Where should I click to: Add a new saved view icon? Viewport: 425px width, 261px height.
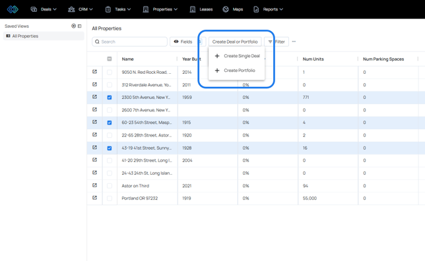tap(73, 26)
